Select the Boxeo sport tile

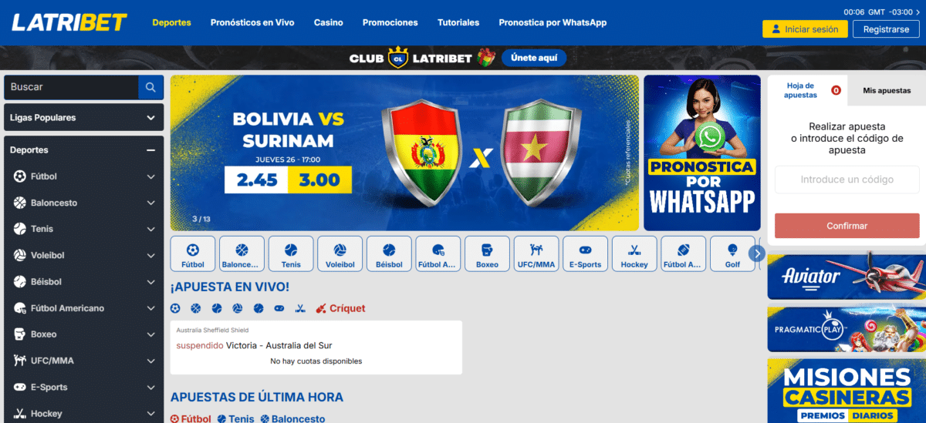(487, 253)
